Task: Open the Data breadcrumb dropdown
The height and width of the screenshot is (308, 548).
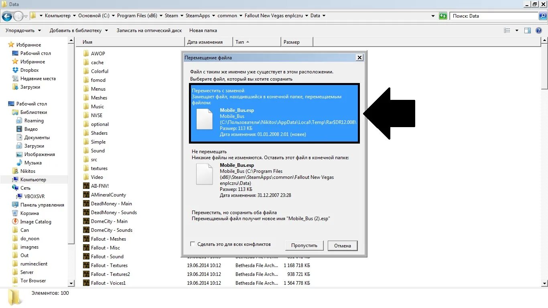Action: pos(323,16)
